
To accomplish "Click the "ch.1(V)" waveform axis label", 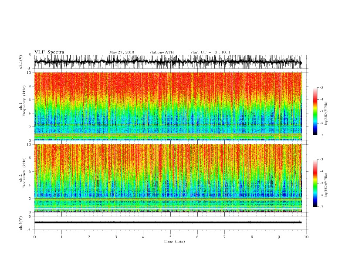I will coord(21,62).
